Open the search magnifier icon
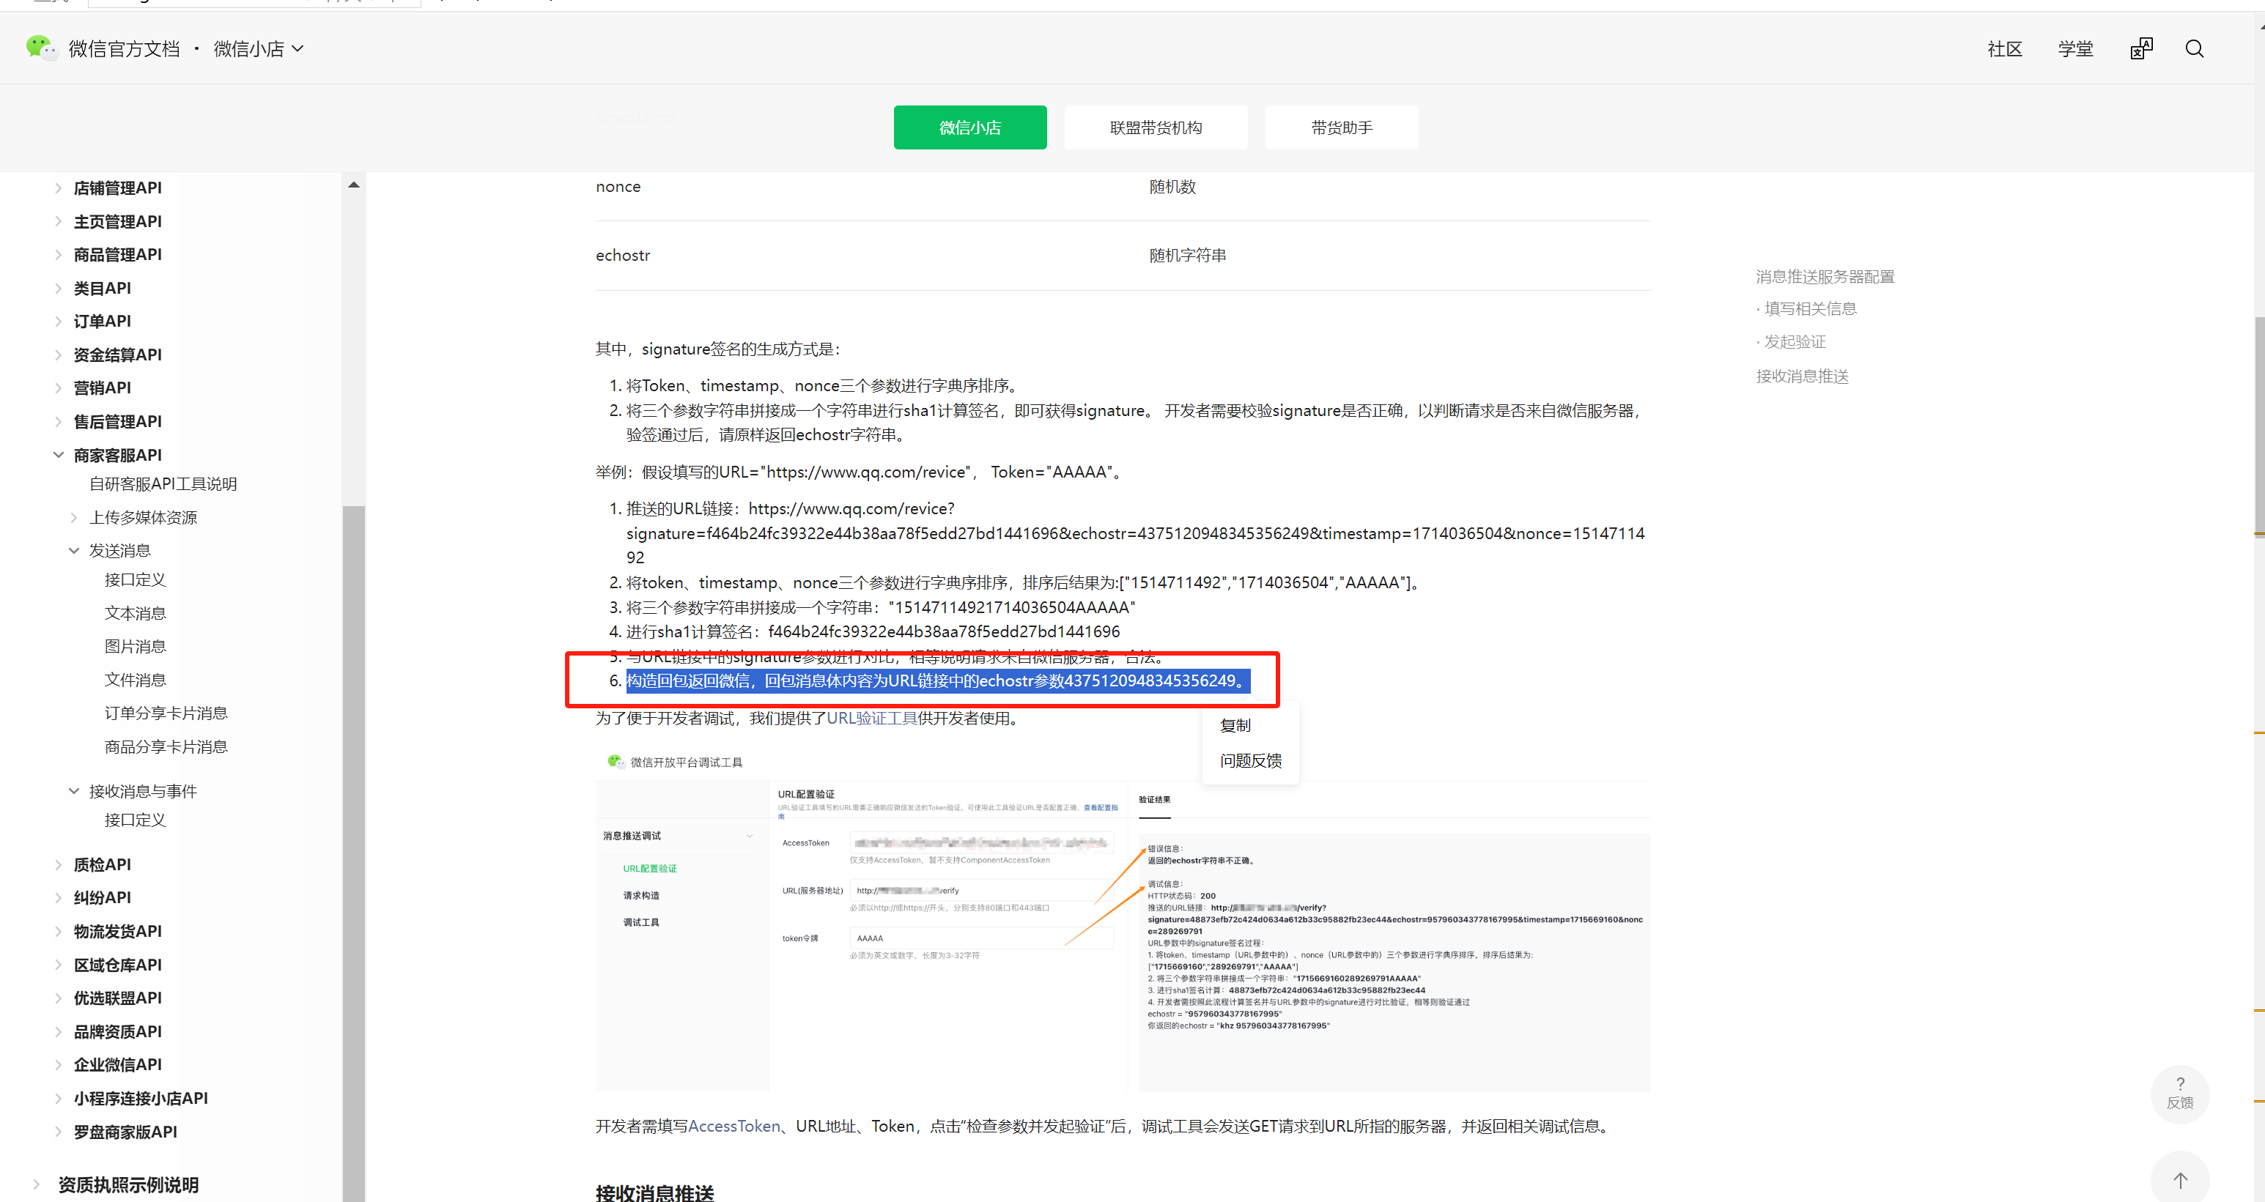The image size is (2265, 1202). click(x=2194, y=49)
